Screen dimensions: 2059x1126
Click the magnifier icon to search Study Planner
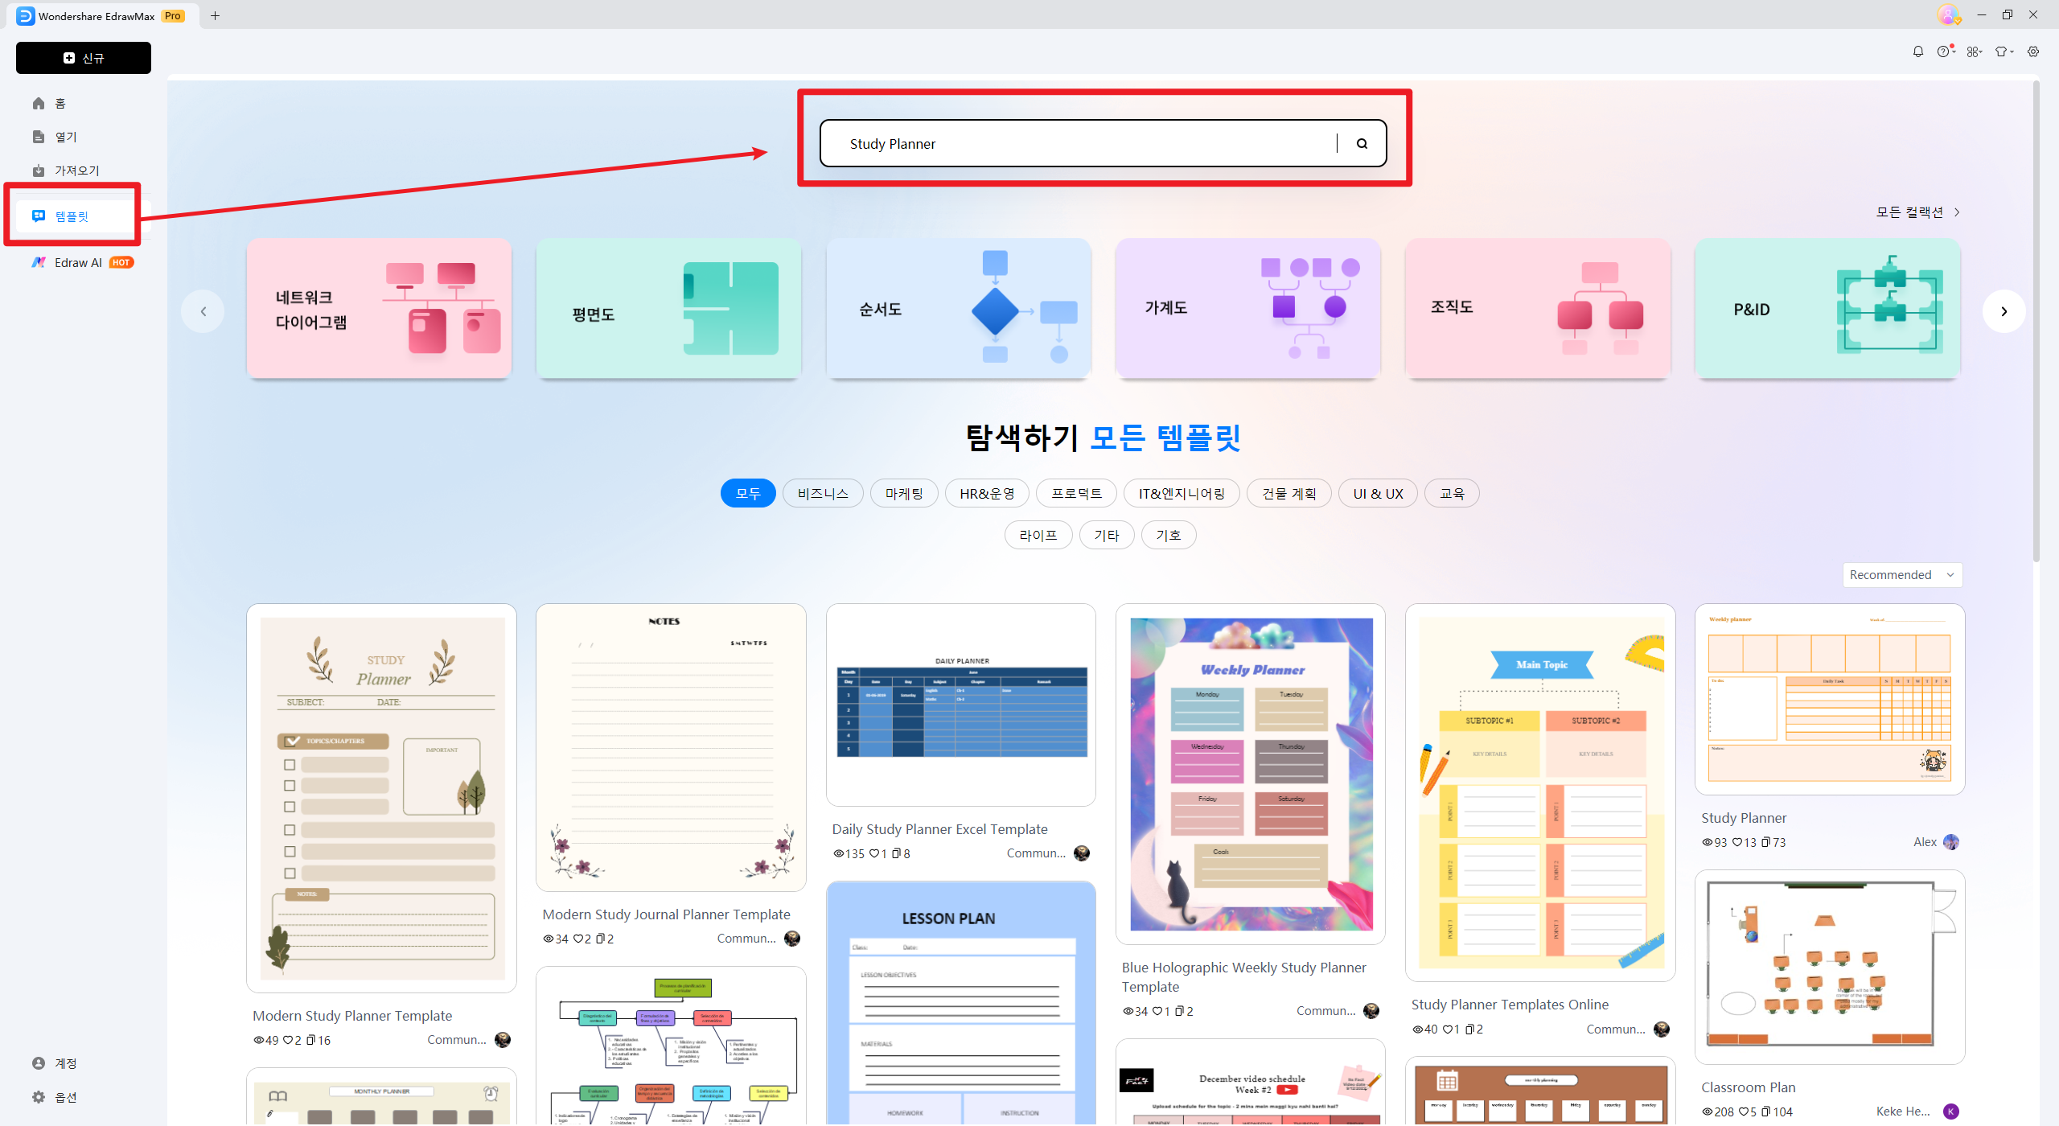1362,143
